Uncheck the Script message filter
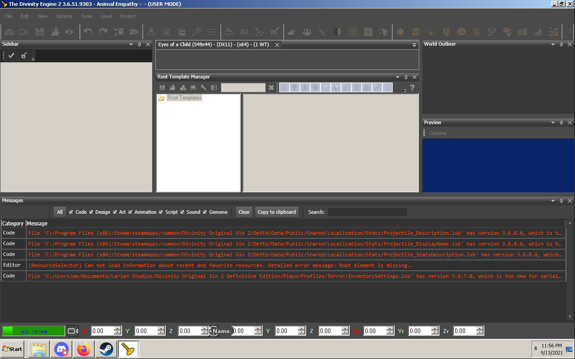The height and width of the screenshot is (359, 575). click(161, 212)
